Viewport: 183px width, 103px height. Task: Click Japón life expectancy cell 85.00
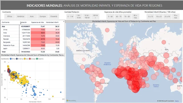click(x=38, y=48)
